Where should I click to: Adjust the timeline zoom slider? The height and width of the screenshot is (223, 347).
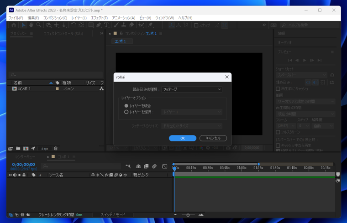(x=188, y=215)
